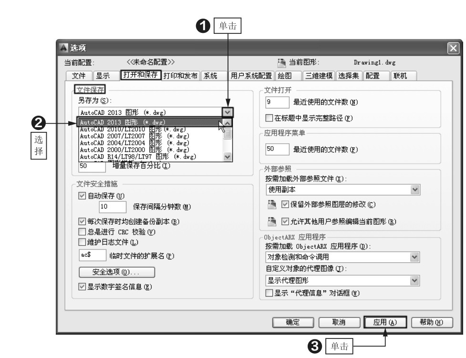This screenshot has height=358, width=466.
Task: Click the format list scroll up arrow
Action: pos(228,122)
